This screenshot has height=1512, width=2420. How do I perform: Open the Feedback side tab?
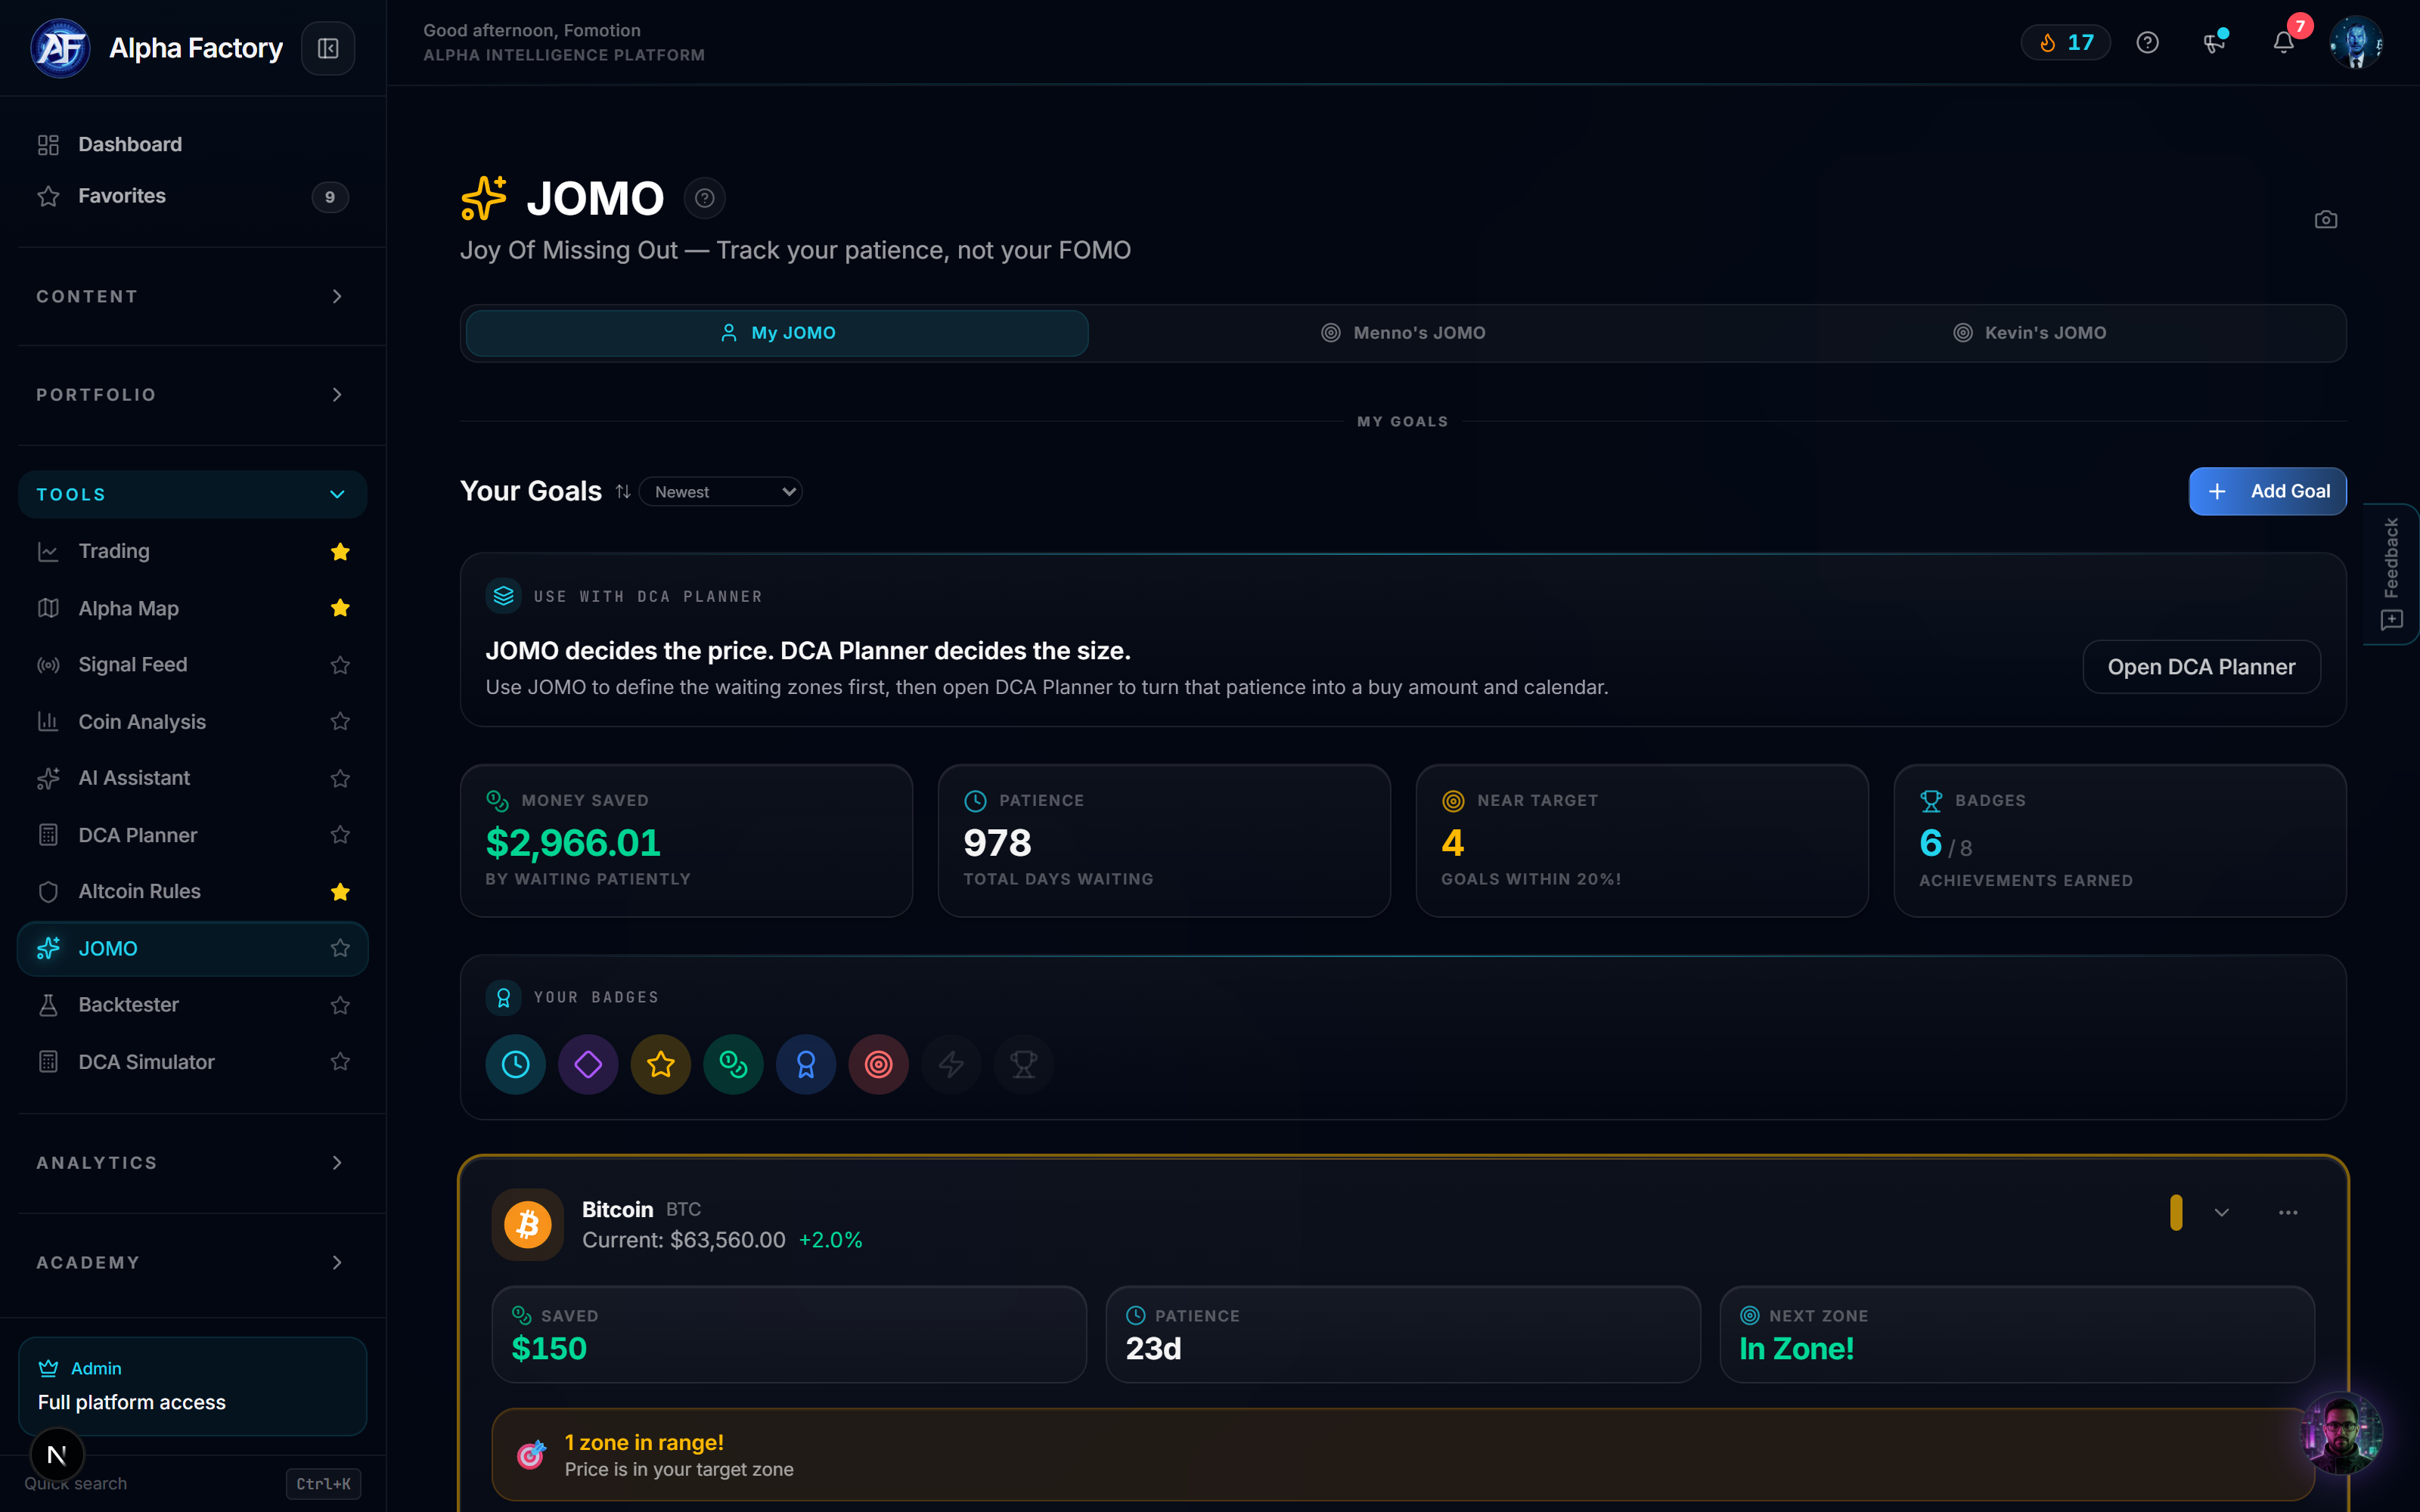(2391, 574)
